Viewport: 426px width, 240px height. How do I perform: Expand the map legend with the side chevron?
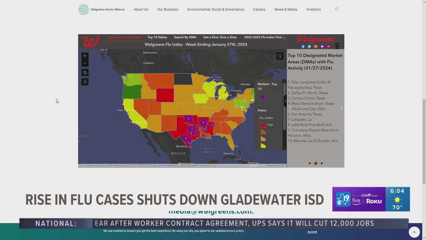click(285, 100)
